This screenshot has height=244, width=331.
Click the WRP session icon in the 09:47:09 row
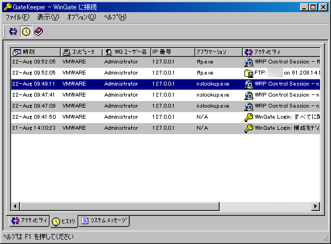[249, 106]
